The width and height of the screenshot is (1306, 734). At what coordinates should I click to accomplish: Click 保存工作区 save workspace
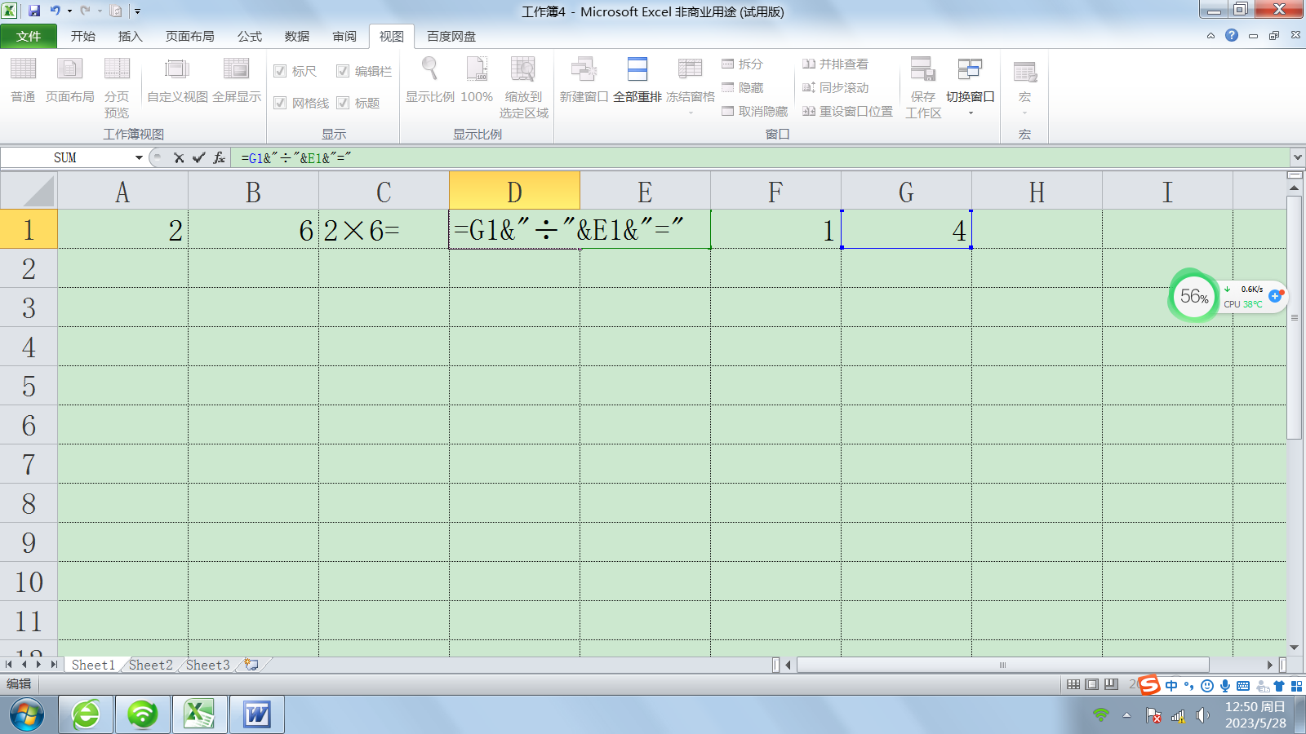(923, 87)
